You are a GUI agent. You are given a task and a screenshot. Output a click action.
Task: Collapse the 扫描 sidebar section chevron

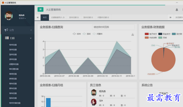click(31, 38)
